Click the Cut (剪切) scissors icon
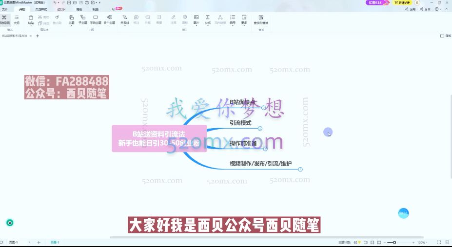 coord(40,17)
